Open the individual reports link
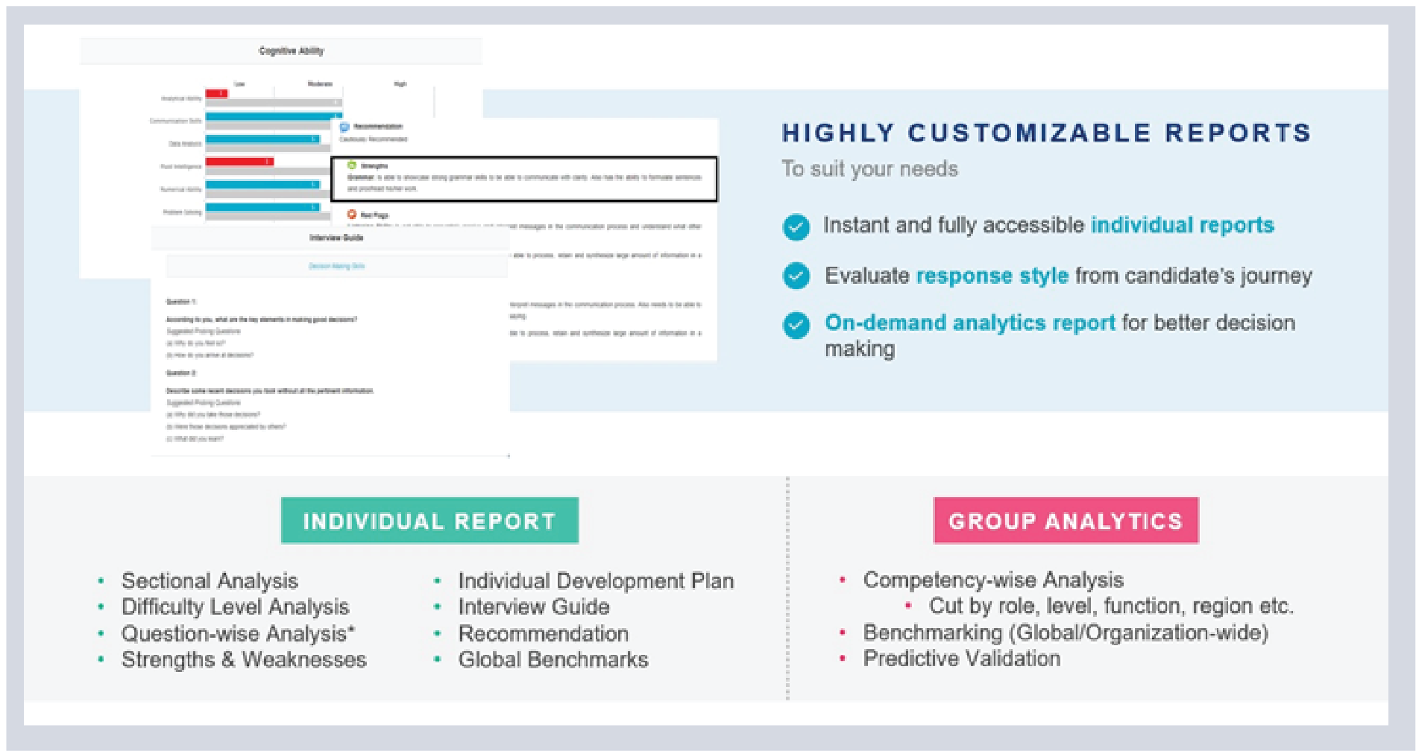Viewport: 1416px width, 751px height. (1183, 225)
